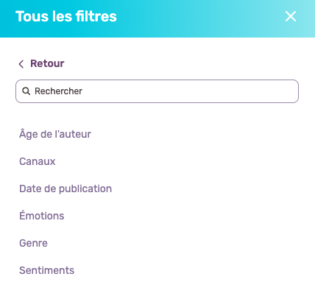Viewport: 315px width, 296px height.
Task: Focus the Rechercher search field
Action: tap(157, 91)
